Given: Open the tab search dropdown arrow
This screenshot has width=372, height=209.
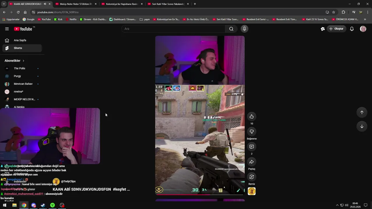Looking at the screenshot, I should point(4,4).
